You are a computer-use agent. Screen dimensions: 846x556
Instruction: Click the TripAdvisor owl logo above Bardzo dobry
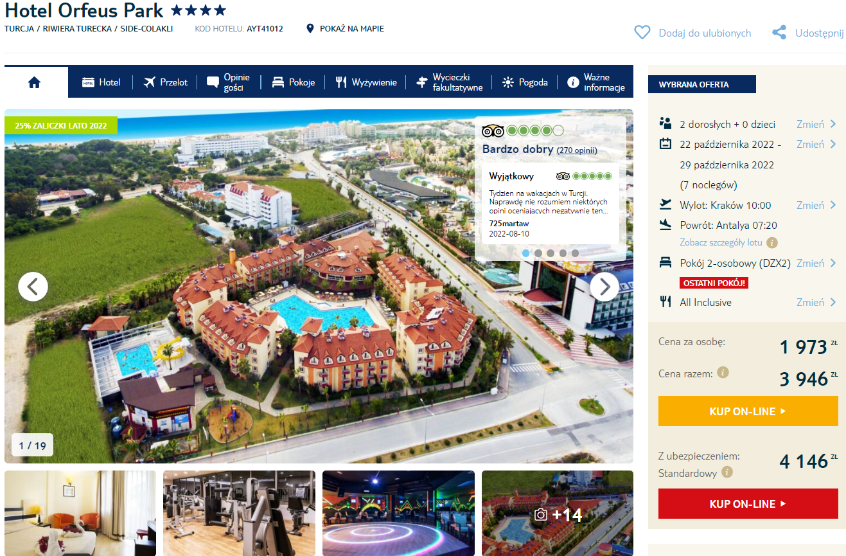coord(493,131)
